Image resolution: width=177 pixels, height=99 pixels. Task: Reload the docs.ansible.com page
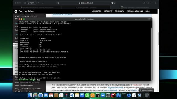pyautogui.click(x=114, y=3)
